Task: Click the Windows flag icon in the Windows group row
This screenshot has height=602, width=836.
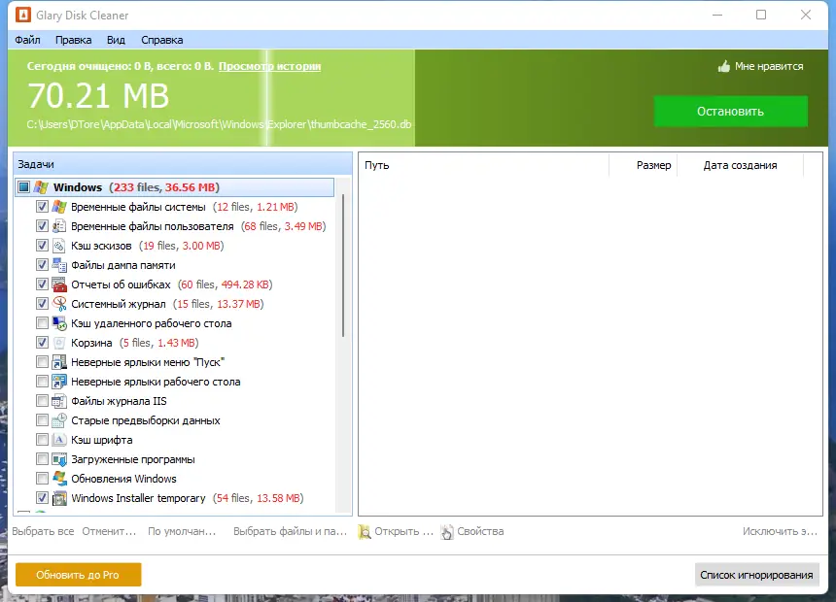Action: [42, 187]
